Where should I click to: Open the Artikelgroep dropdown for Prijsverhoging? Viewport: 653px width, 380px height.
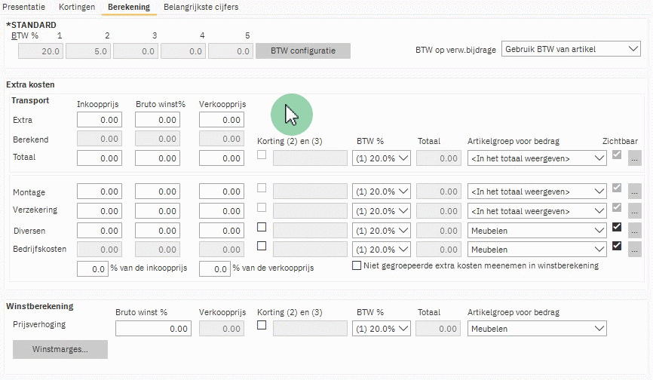click(x=537, y=329)
